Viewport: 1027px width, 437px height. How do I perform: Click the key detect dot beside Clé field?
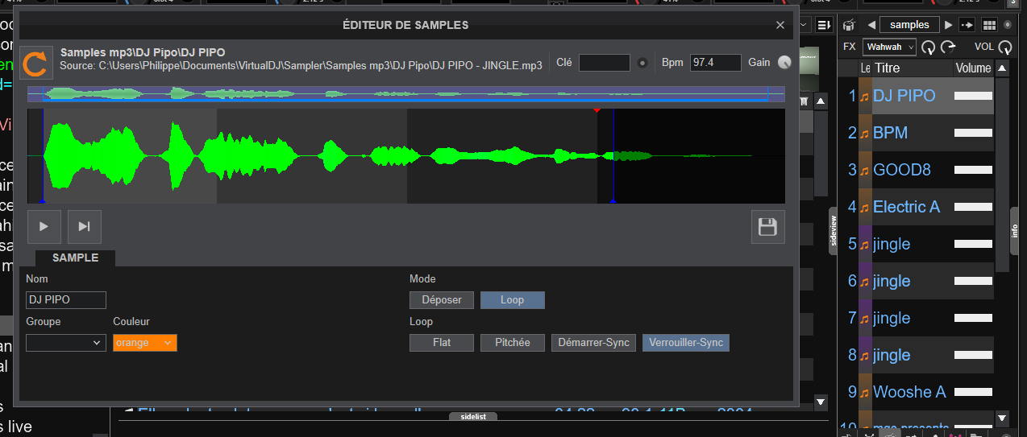[642, 63]
